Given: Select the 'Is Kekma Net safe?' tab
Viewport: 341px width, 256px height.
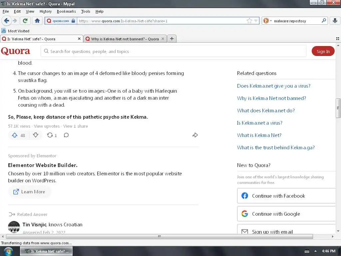Looking at the screenshot, I should 41,39.
